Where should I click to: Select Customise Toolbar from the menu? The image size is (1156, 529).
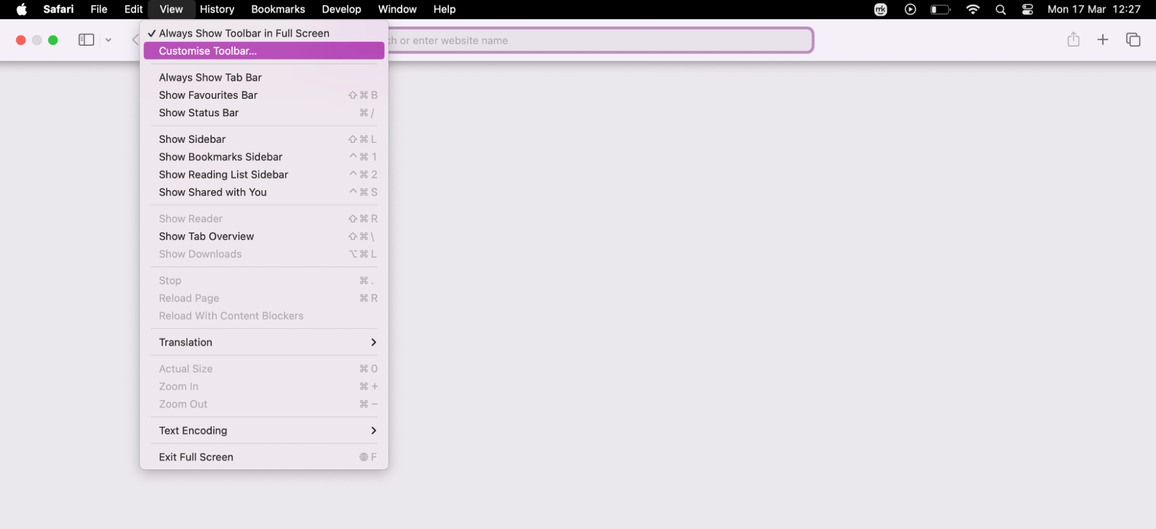click(208, 51)
